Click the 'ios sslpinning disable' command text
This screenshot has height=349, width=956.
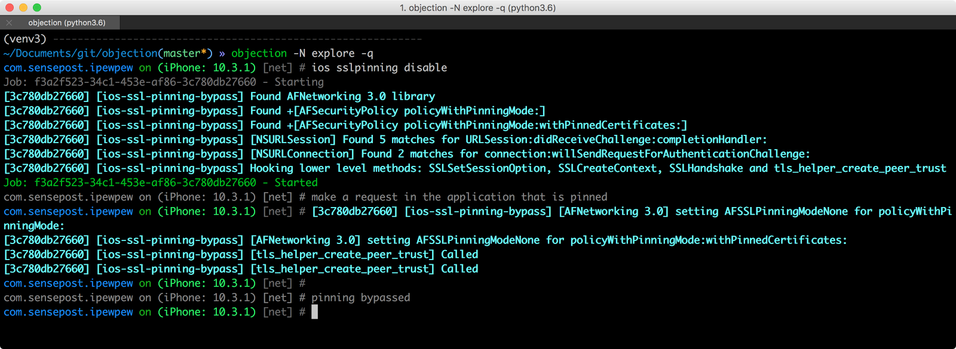pyautogui.click(x=379, y=67)
